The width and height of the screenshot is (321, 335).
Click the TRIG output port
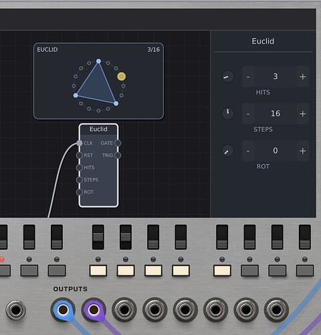(x=118, y=155)
